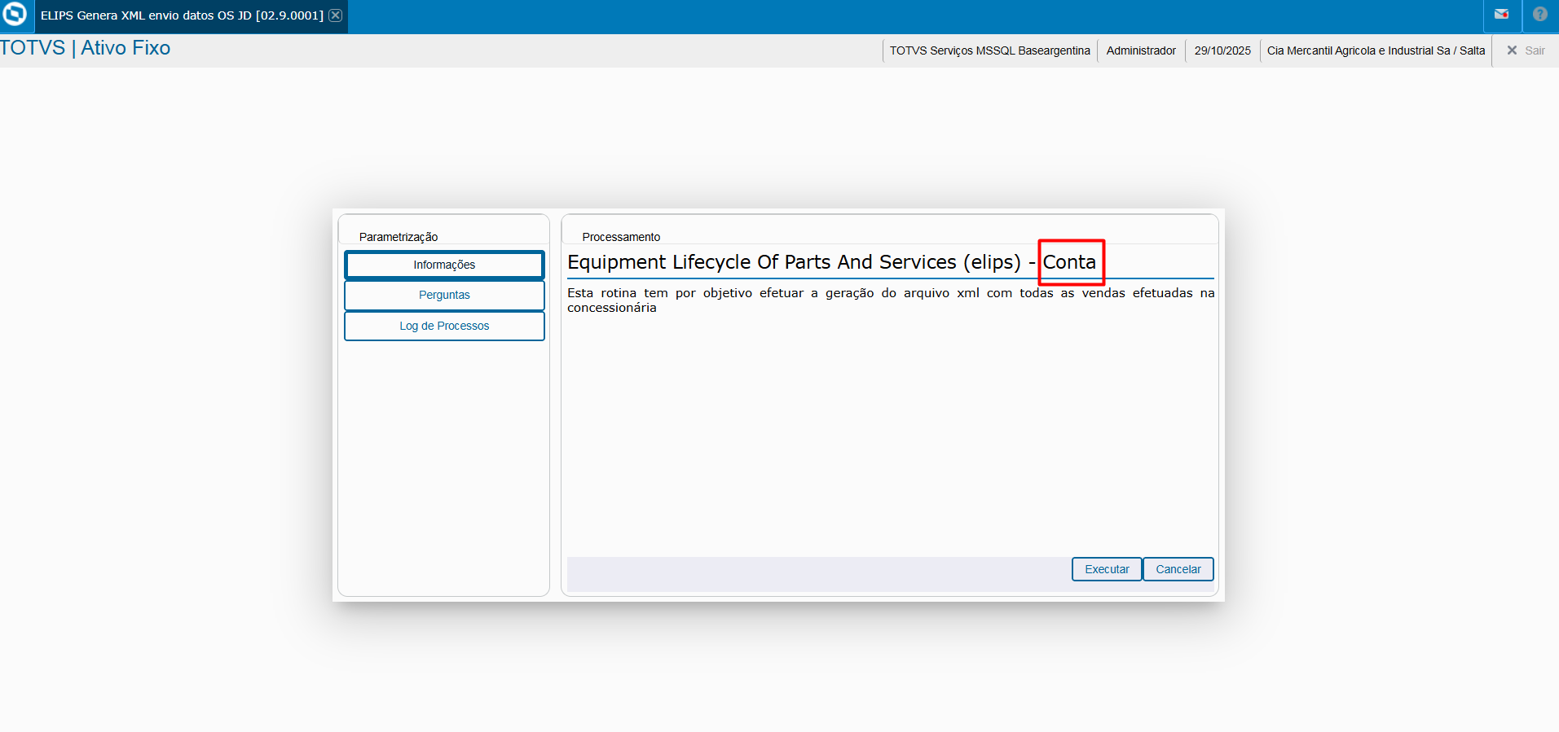Viewport: 1559px width, 732px height.
Task: Click the TOTVS Serviços MSSQL Baseargentina status
Action: pyautogui.click(x=989, y=50)
